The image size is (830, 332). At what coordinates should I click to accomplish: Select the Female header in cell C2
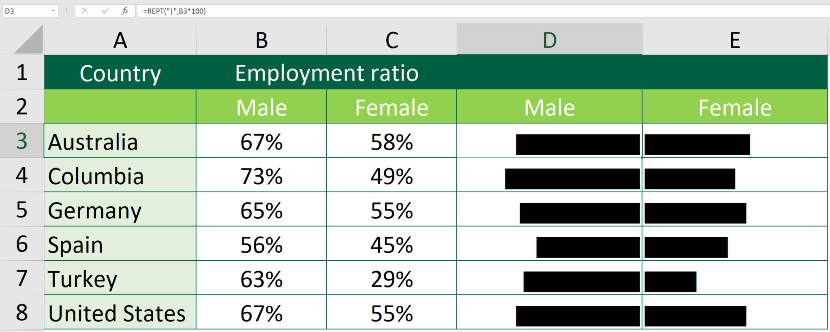[x=391, y=106]
